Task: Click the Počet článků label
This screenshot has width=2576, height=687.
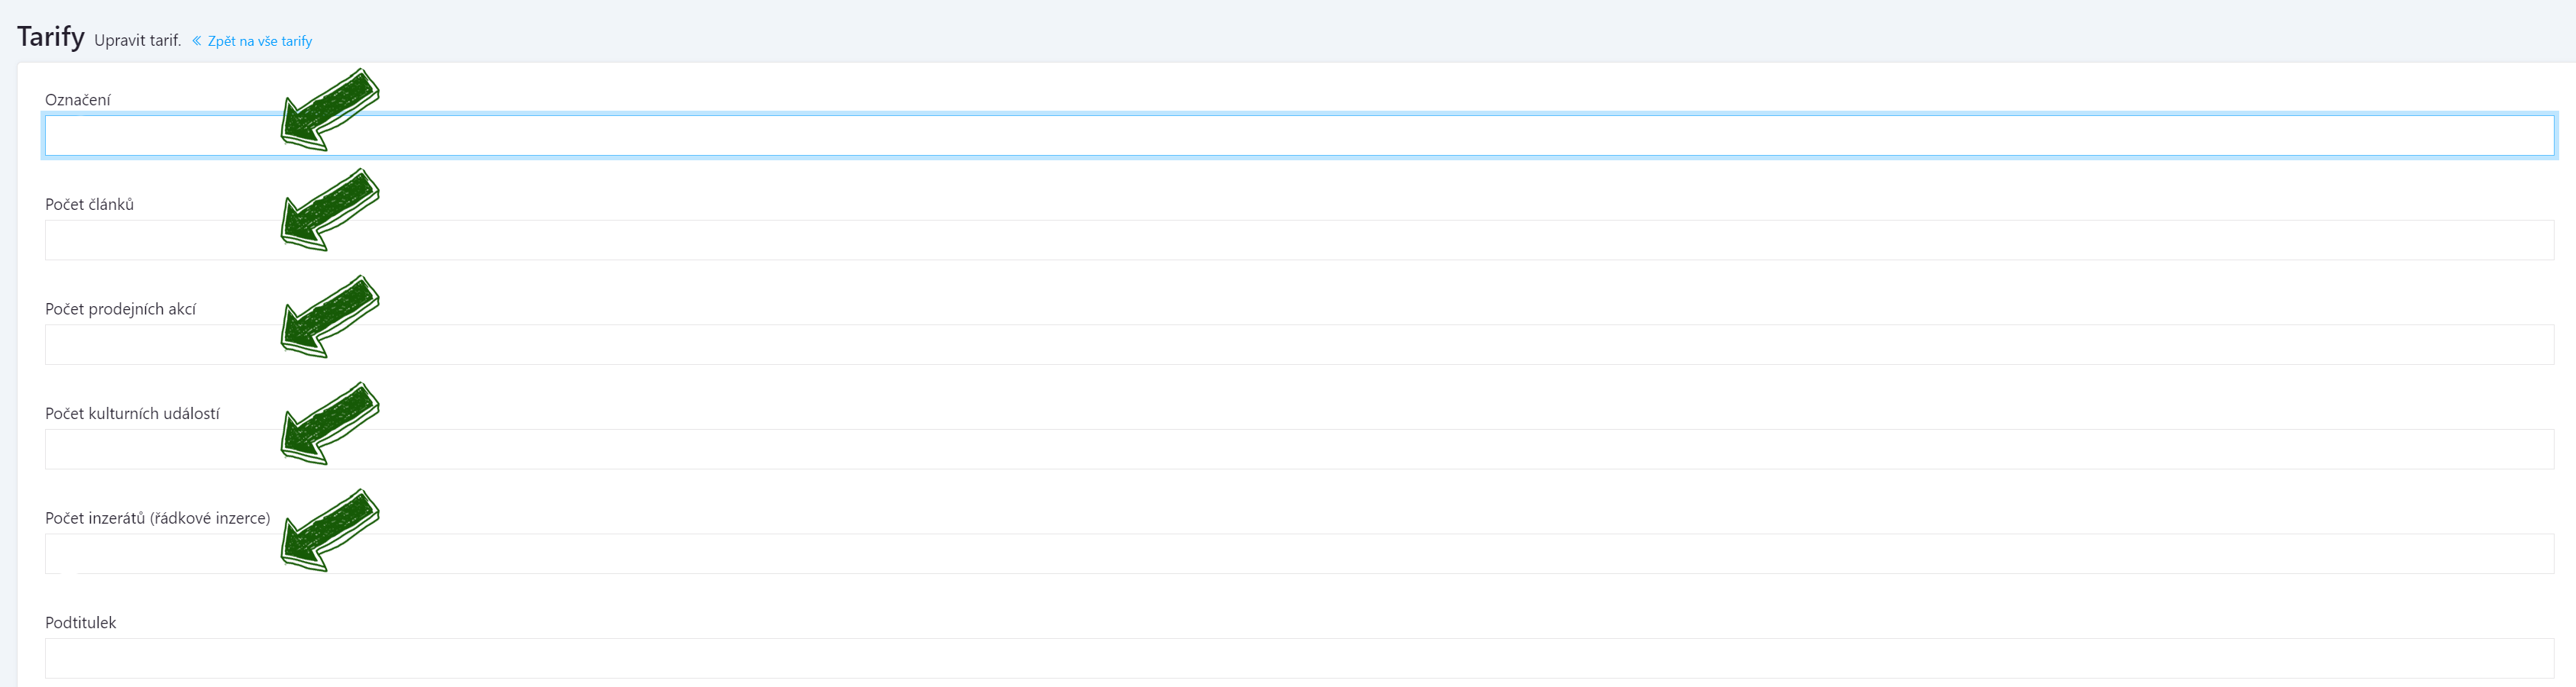Action: point(89,204)
